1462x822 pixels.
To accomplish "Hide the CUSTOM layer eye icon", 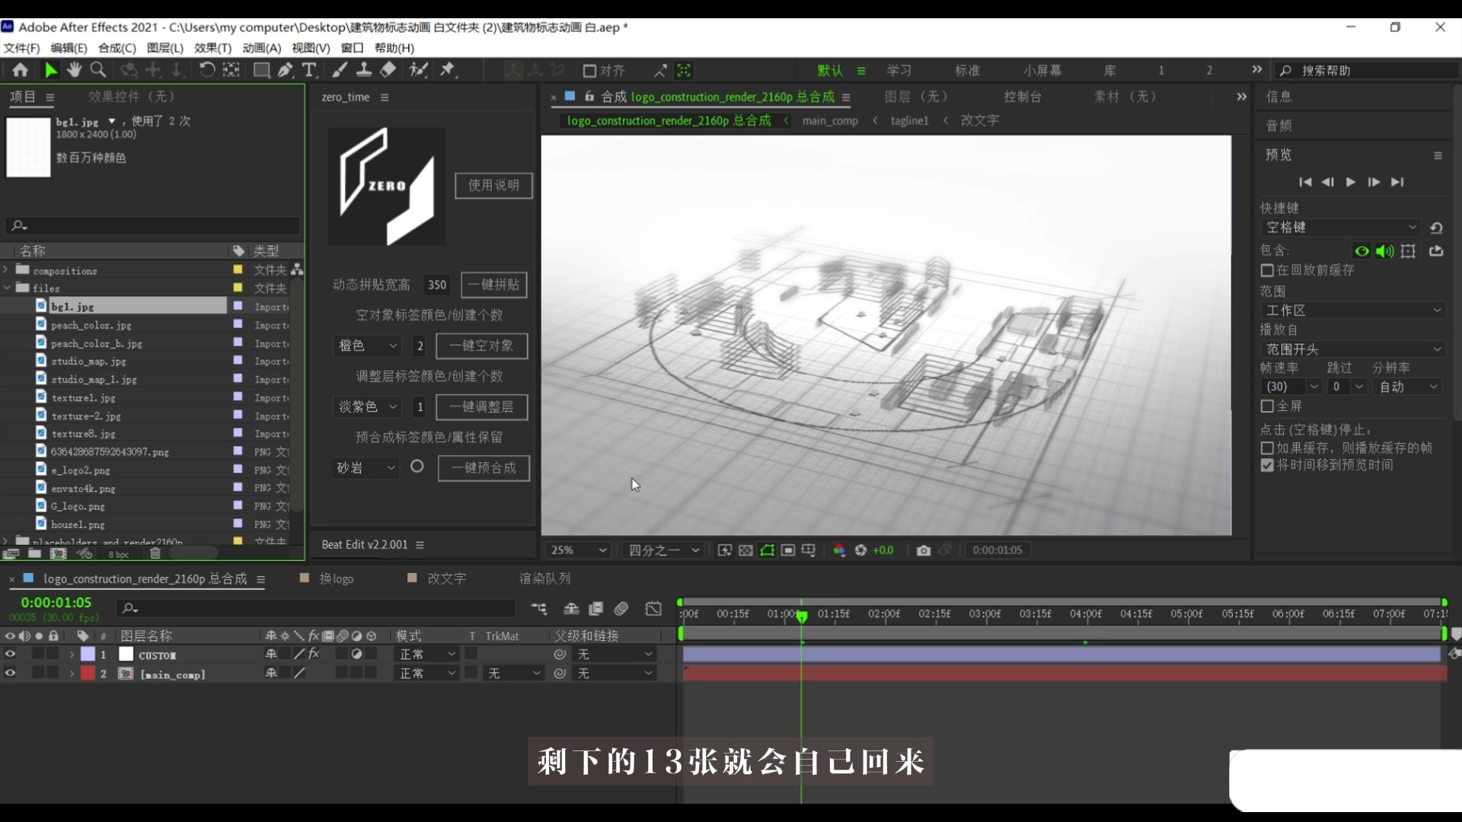I will pyautogui.click(x=10, y=655).
